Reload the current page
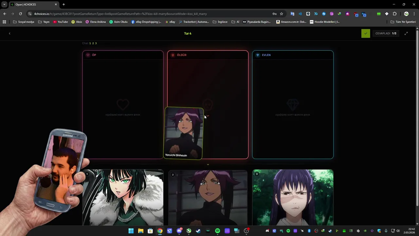This screenshot has height=236, width=419. point(20,14)
